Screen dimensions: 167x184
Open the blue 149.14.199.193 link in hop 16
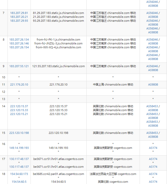pyautogui.click(x=19, y=148)
